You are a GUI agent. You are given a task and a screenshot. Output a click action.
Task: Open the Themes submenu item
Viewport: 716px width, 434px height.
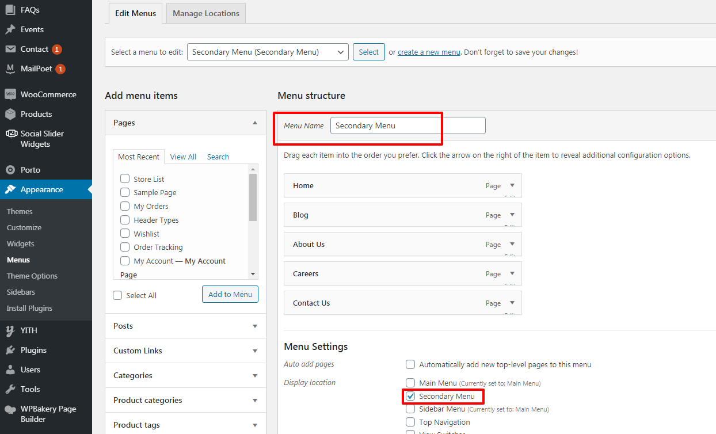pyautogui.click(x=20, y=211)
